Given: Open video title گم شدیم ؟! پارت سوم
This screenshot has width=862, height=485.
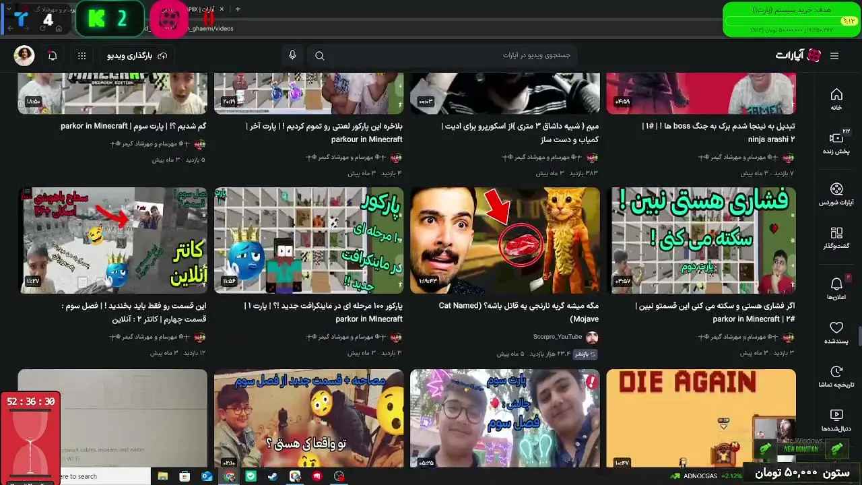Looking at the screenshot, I should click(133, 126).
